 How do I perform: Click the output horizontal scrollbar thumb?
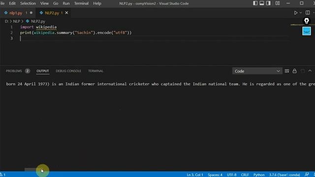(33, 170)
